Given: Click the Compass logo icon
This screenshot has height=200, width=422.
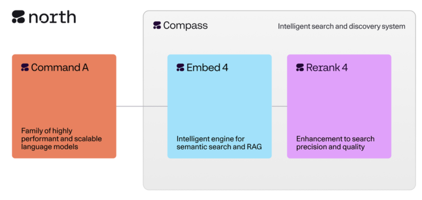Looking at the screenshot, I should click(157, 26).
